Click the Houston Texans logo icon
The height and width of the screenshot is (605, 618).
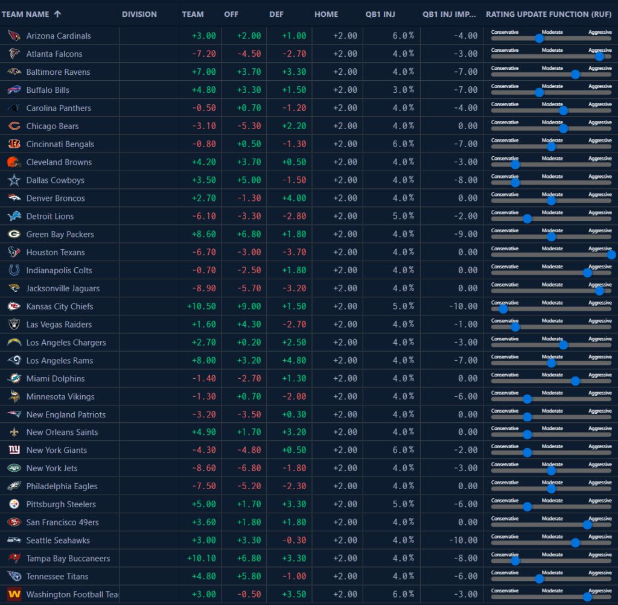click(14, 252)
